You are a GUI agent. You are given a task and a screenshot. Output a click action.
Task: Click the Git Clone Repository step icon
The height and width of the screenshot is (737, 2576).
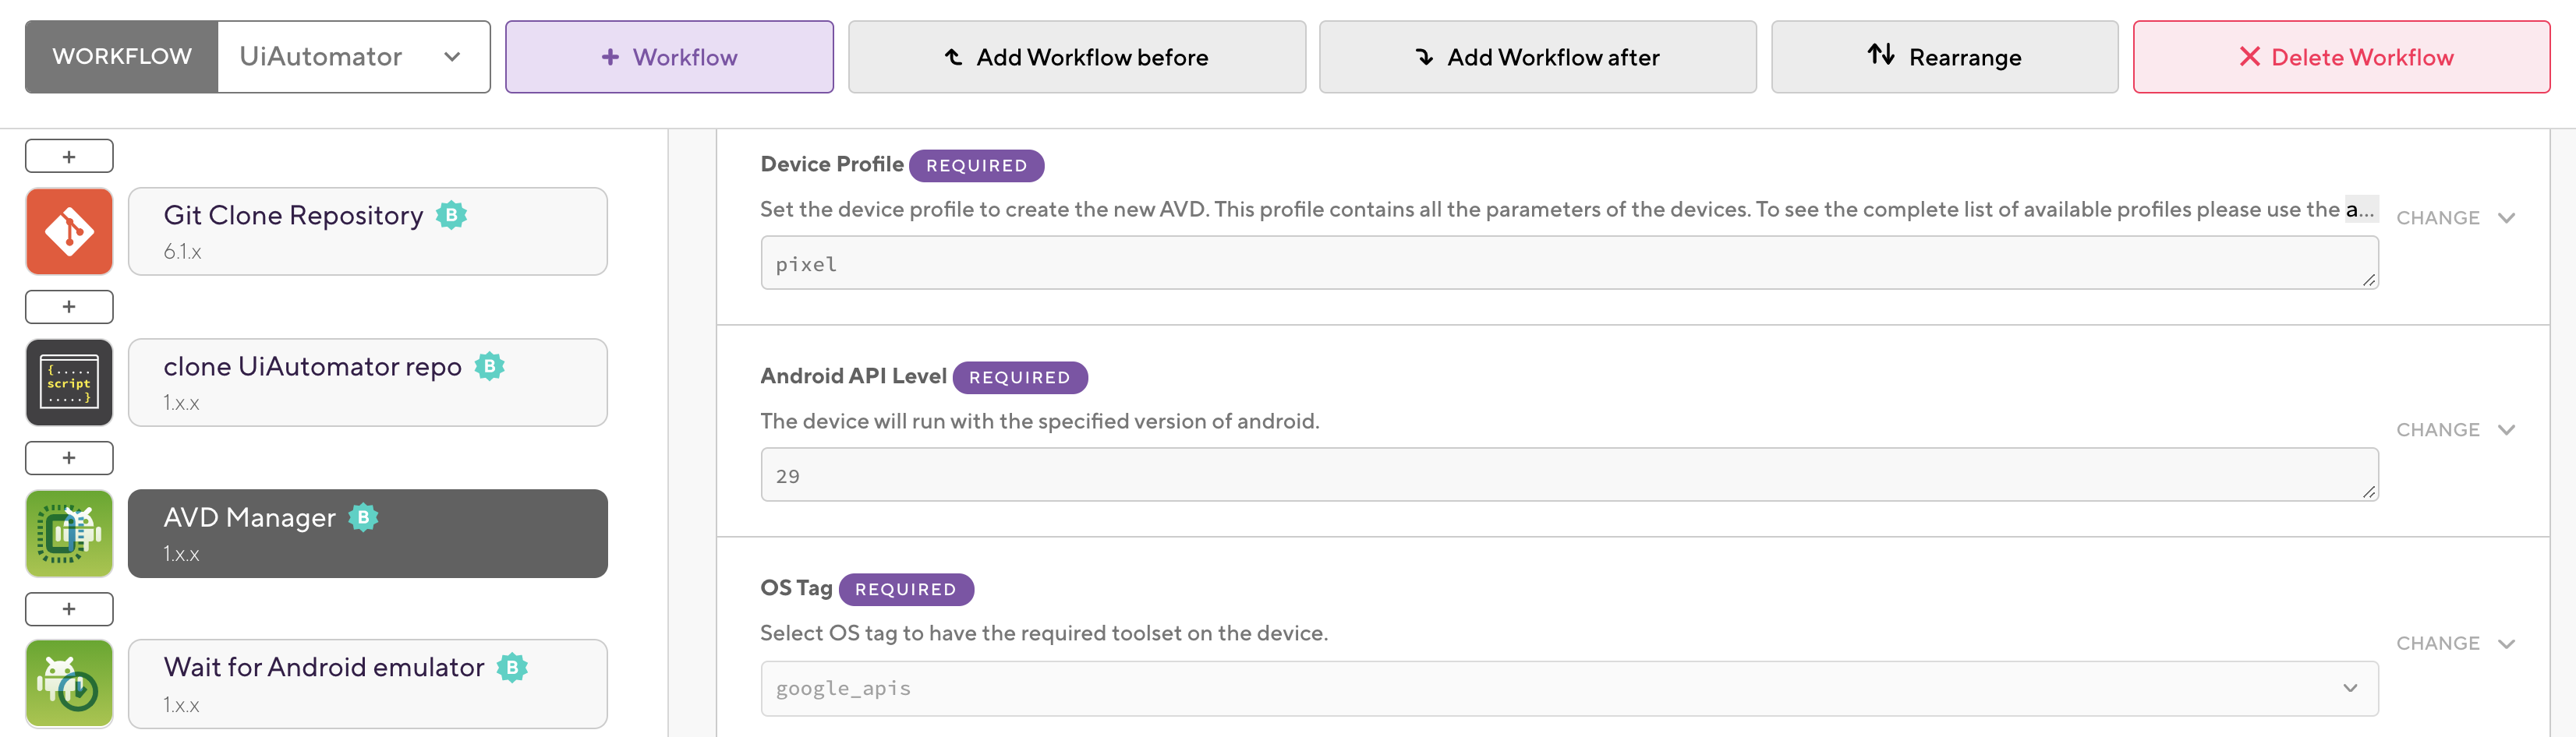(x=69, y=231)
